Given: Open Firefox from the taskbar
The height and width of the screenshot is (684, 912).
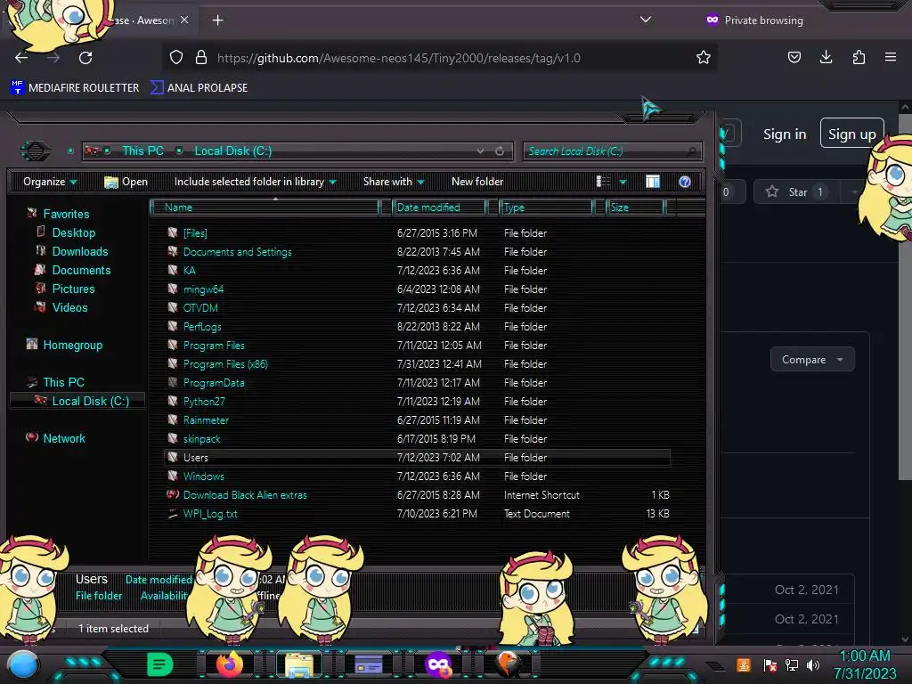Looking at the screenshot, I should click(229, 664).
